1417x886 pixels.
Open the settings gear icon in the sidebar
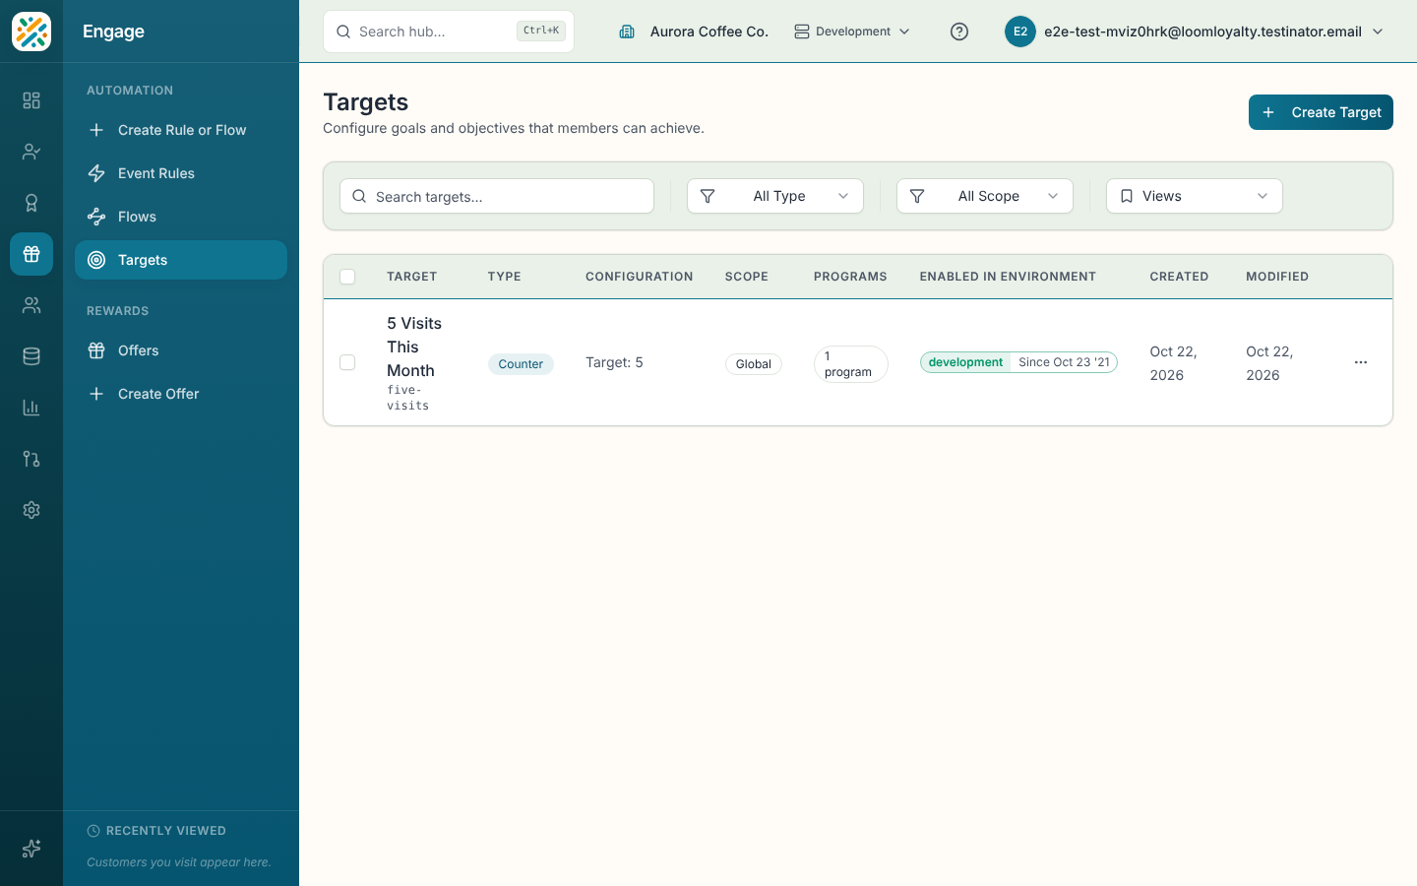click(x=31, y=510)
